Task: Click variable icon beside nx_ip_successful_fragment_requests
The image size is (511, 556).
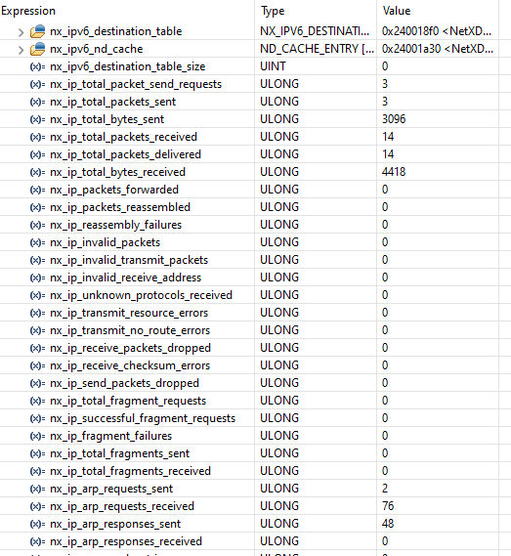Action: point(37,418)
